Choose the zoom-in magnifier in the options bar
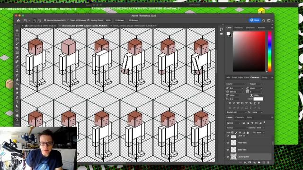 35,20
